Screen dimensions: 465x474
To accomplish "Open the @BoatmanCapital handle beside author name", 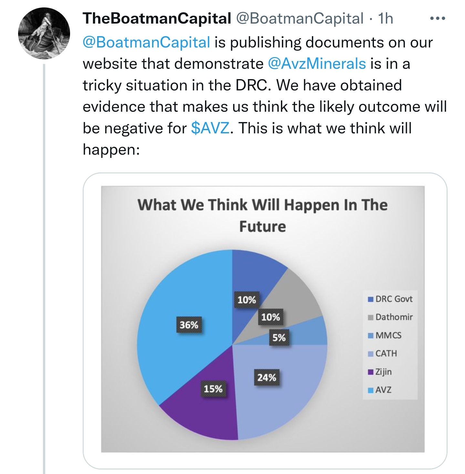I will (x=300, y=19).
